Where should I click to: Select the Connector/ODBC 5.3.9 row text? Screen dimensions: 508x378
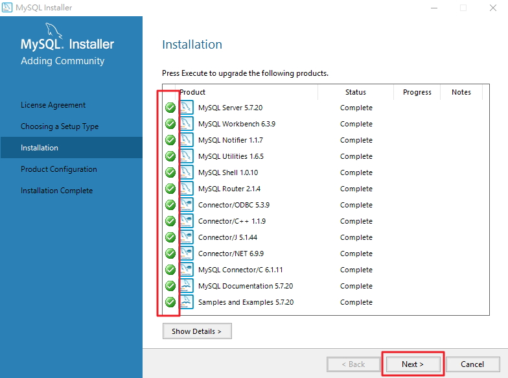234,205
